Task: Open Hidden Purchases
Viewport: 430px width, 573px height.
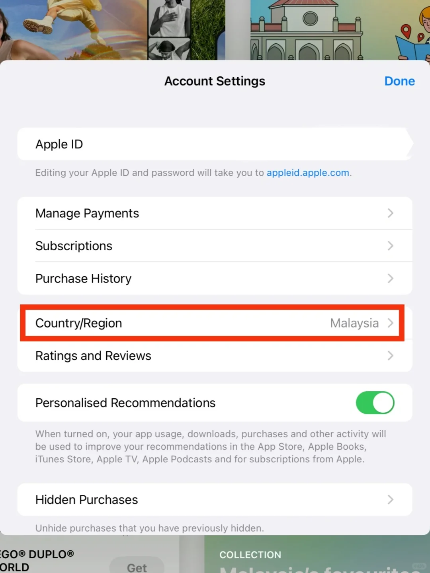Action: (215, 500)
